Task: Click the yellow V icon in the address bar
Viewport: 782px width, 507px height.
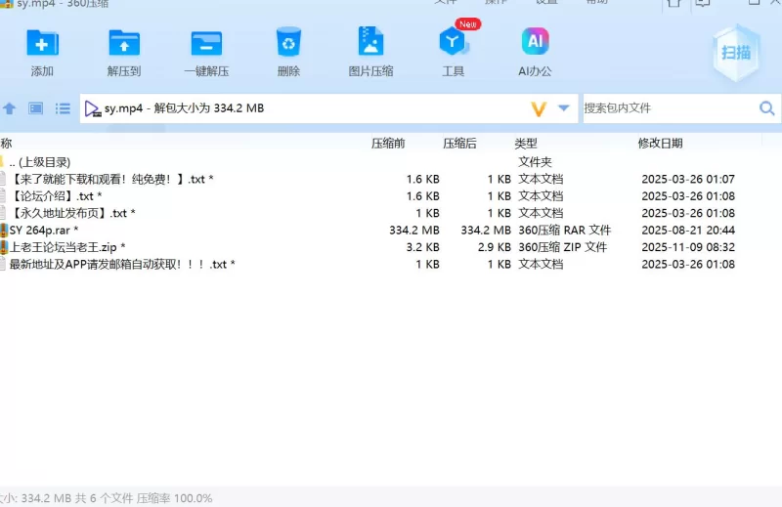Action: point(538,108)
